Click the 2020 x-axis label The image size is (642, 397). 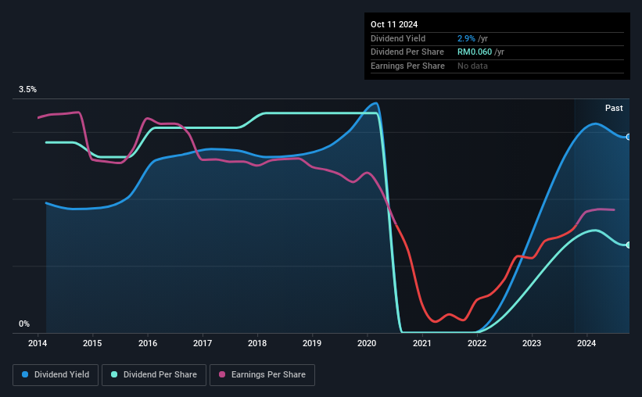[x=367, y=343]
